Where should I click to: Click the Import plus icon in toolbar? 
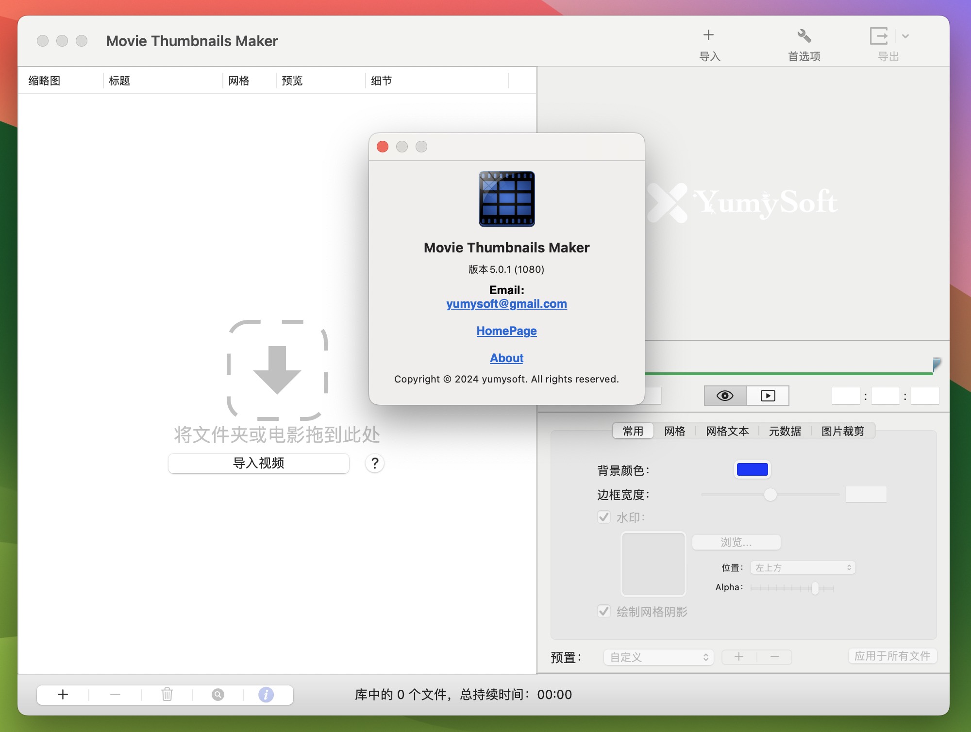(708, 35)
